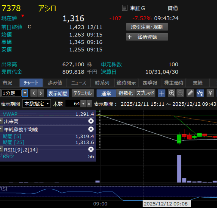Toggle the 指数化 chart mode
Viewport: 217px width, 208px height.
125,93
